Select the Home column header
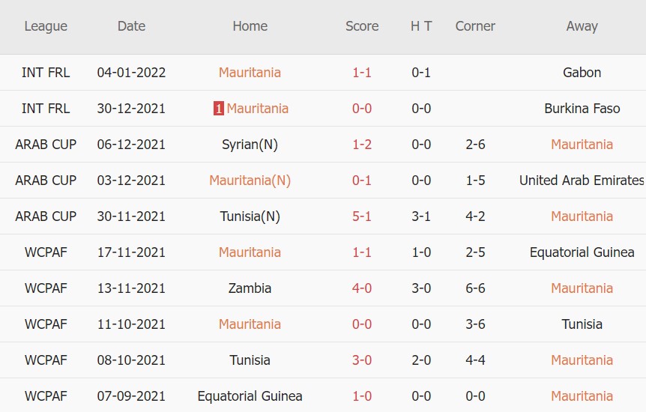Screen dimensions: 646x412 [x=250, y=26]
